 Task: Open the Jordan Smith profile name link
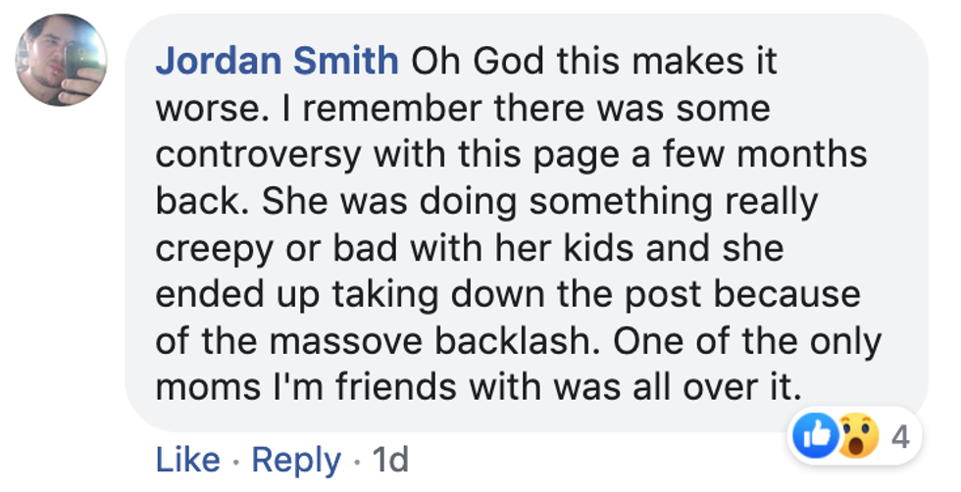coord(277,61)
